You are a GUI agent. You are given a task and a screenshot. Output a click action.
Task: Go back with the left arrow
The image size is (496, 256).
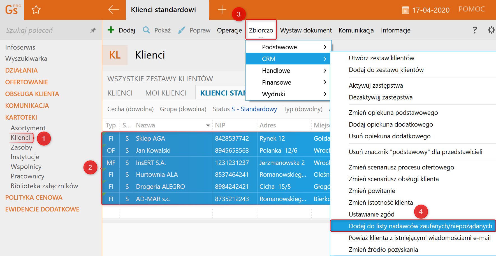[x=114, y=10]
